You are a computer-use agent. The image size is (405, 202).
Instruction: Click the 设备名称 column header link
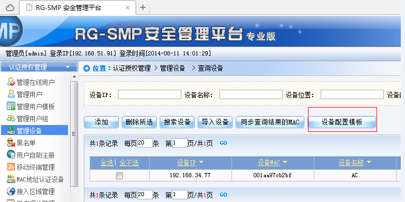tap(351, 162)
